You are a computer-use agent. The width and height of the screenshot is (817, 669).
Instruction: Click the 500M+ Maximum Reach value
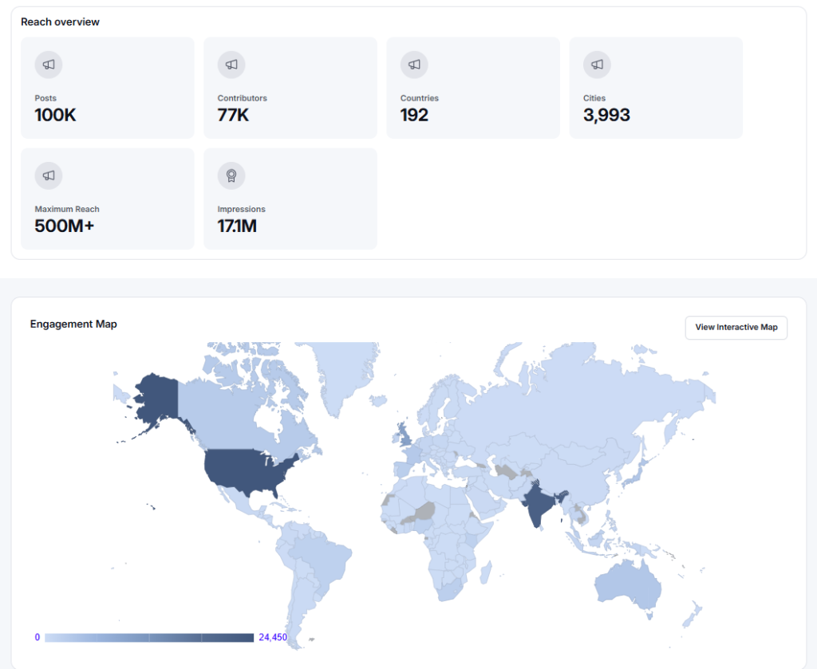pyautogui.click(x=65, y=226)
